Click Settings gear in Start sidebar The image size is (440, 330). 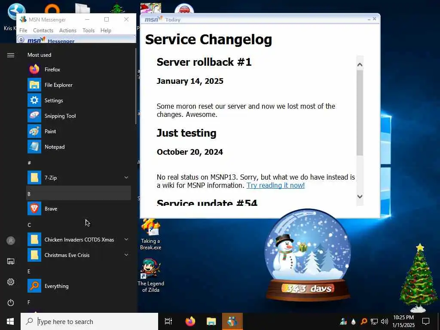11,282
